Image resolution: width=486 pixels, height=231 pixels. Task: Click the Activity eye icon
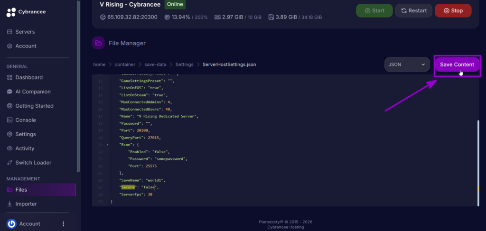(9, 148)
